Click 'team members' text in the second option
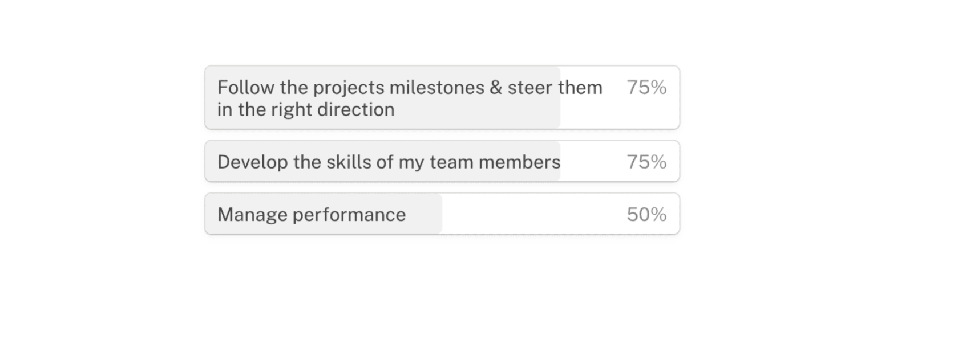 tap(495, 162)
